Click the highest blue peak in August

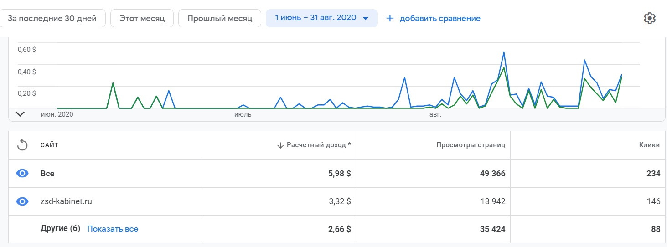[x=504, y=52]
